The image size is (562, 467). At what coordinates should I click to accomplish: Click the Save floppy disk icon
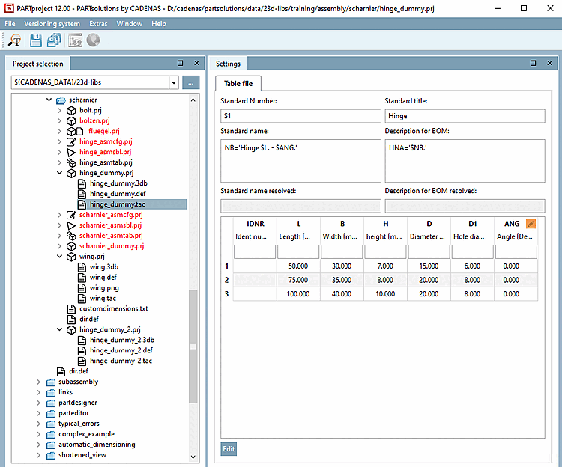click(x=35, y=41)
